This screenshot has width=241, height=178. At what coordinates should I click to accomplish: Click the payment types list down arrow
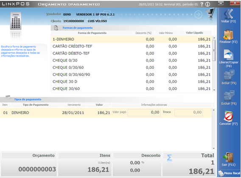click(214, 148)
